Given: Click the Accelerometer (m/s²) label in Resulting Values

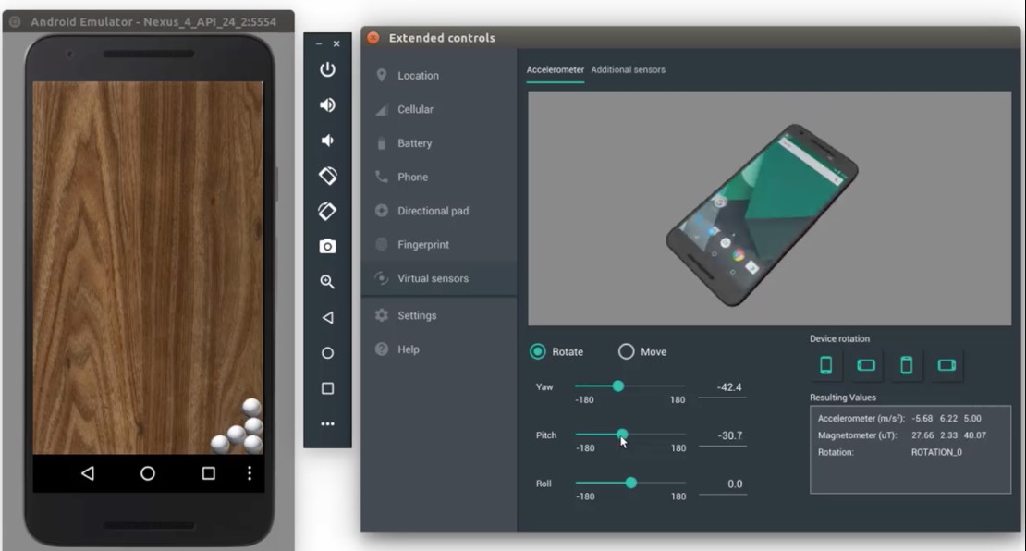Looking at the screenshot, I should pos(861,418).
